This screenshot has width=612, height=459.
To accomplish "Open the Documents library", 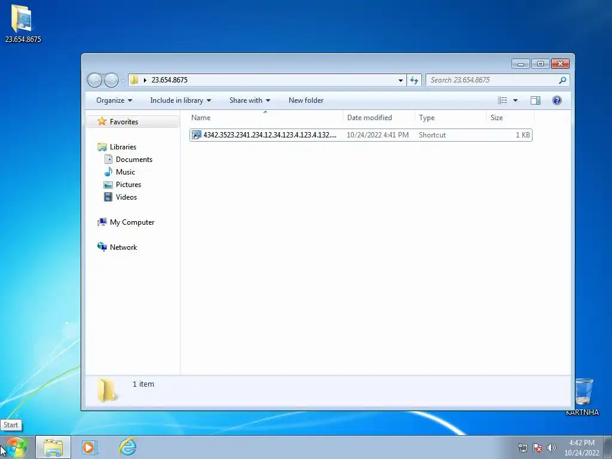I will click(x=134, y=159).
